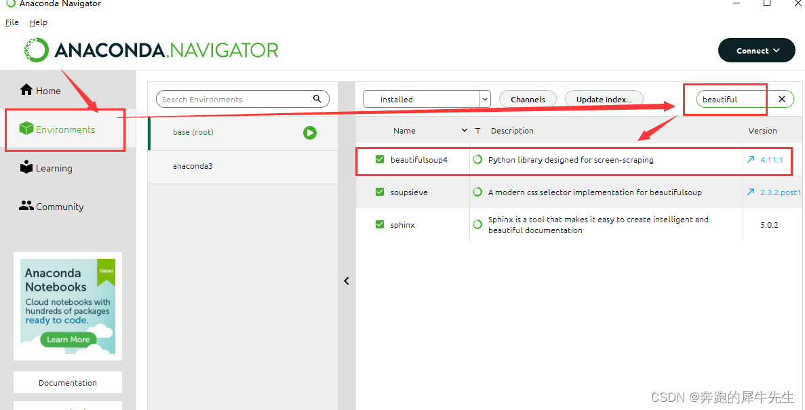Click the 'A modern css selector implementation' description
Image resolution: width=805 pixels, height=410 pixels.
595,192
